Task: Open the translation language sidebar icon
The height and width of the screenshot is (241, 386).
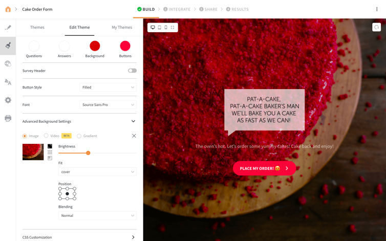Action: tap(8, 82)
